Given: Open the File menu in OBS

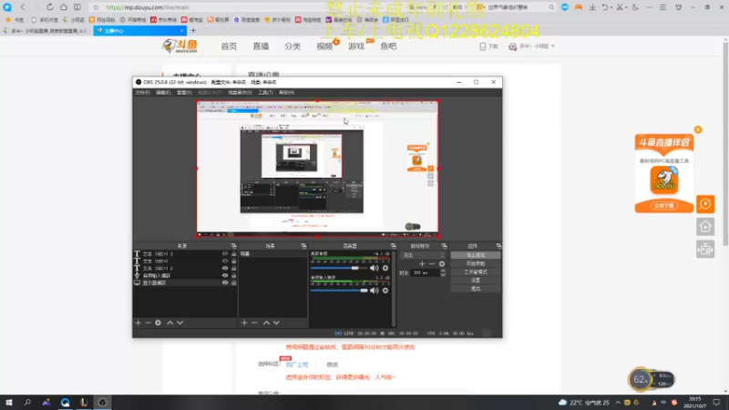Looking at the screenshot, I should [142, 93].
